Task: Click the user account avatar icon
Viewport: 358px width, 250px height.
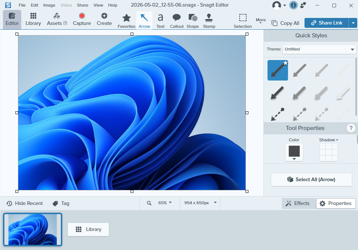Action: 277,5
